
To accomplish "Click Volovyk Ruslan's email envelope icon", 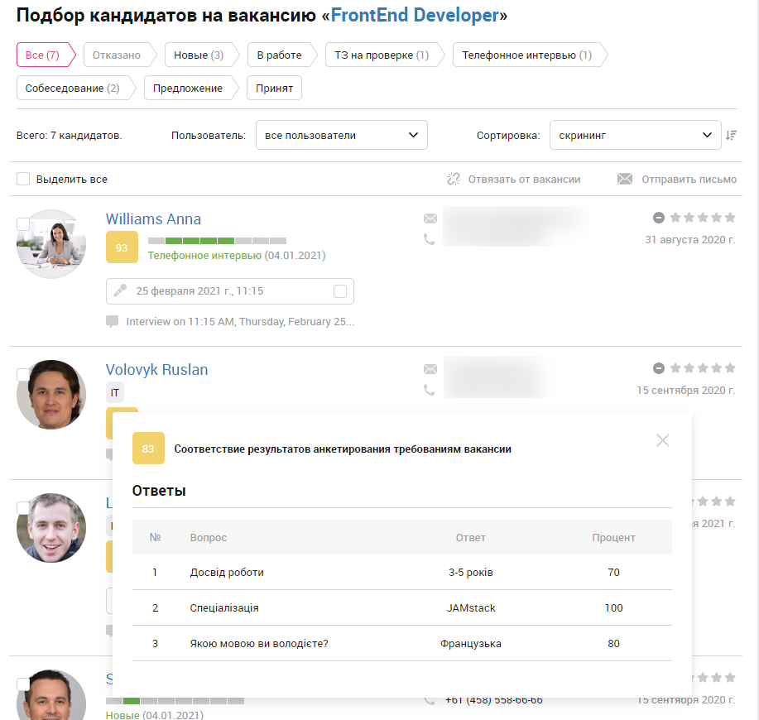I will coord(430,369).
